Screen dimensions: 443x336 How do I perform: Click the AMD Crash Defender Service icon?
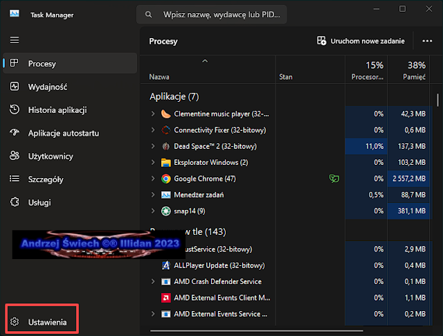click(x=166, y=282)
